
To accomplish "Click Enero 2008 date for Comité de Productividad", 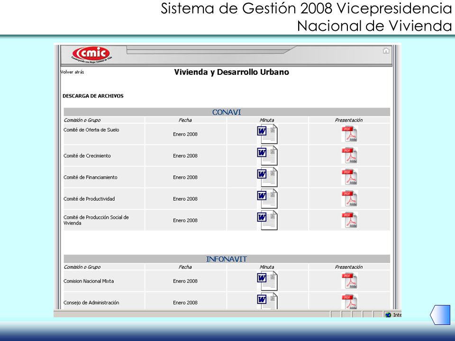I will 185,199.
